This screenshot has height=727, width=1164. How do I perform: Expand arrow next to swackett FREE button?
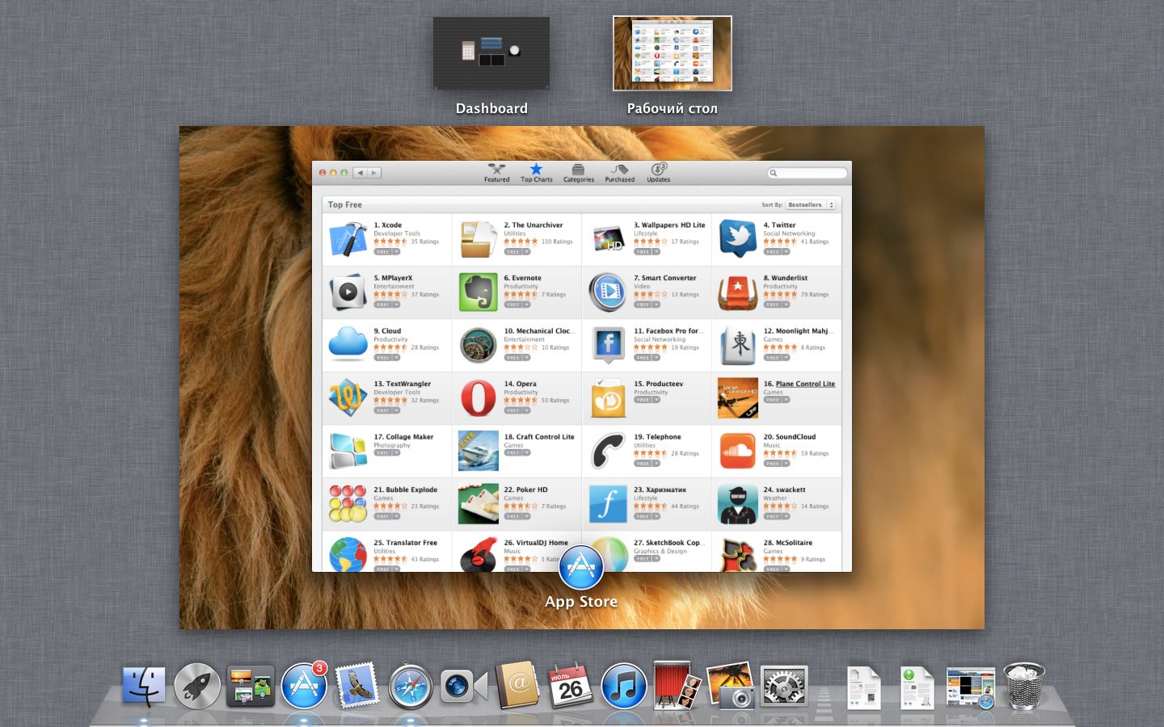click(787, 516)
